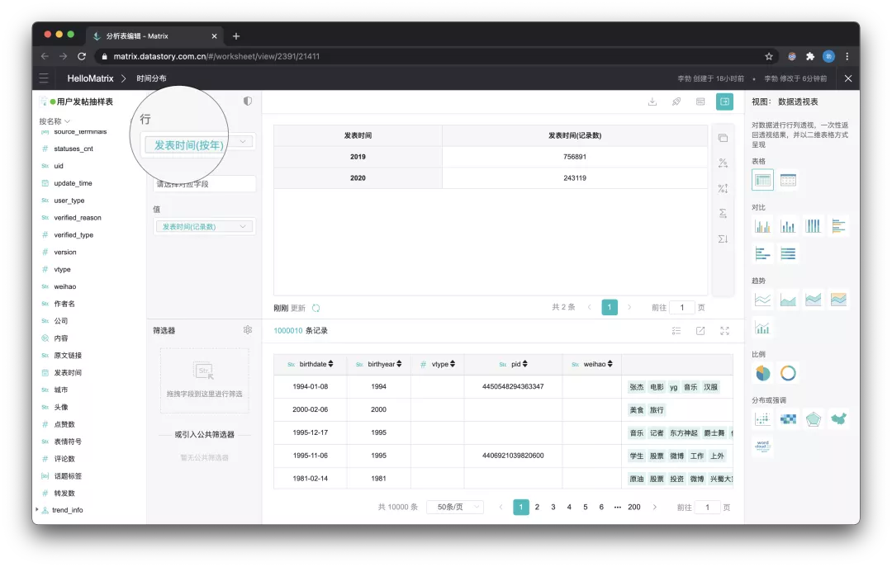Click the column sum total icon
The width and height of the screenshot is (892, 567).
click(723, 239)
